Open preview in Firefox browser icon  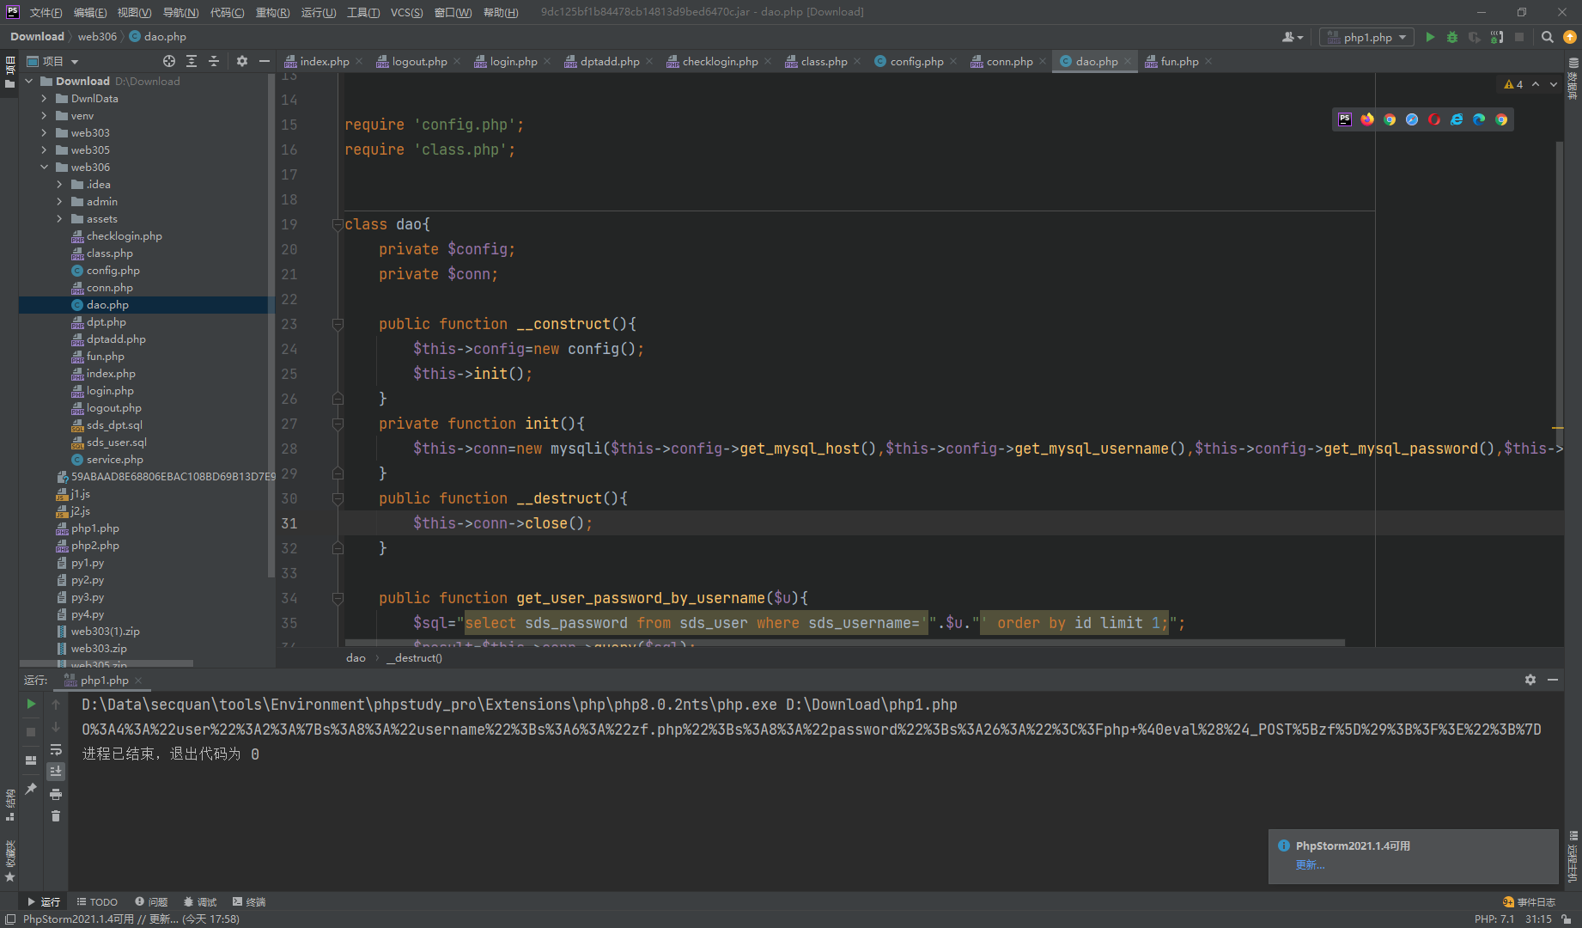pos(1367,119)
